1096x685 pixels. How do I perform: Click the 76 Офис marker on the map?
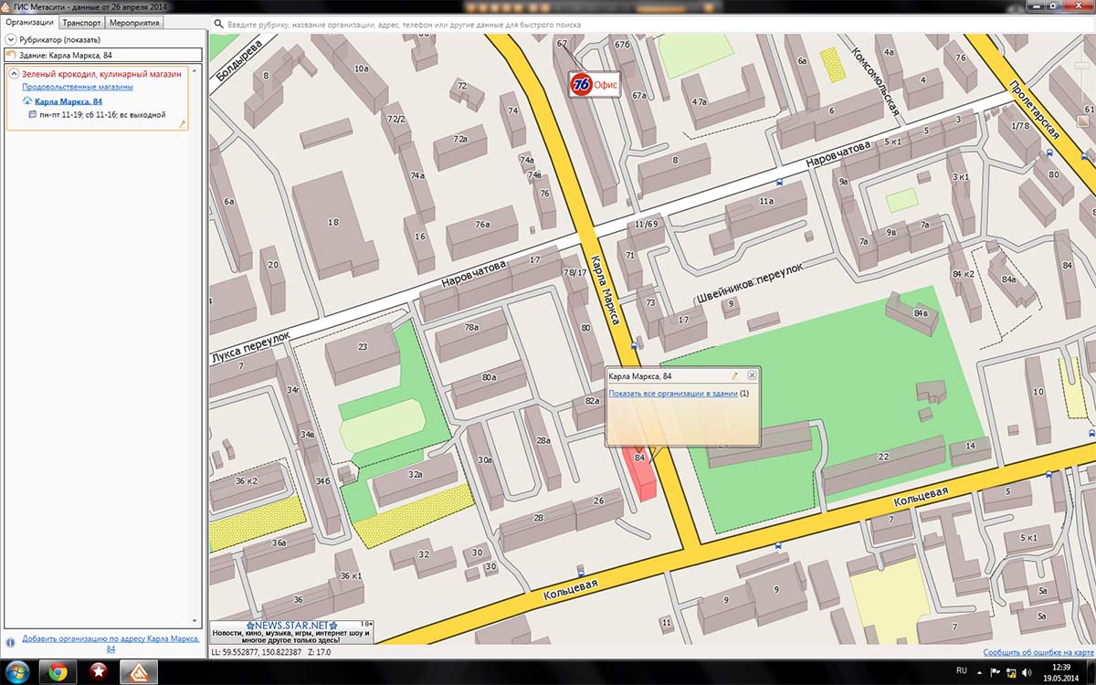click(594, 85)
